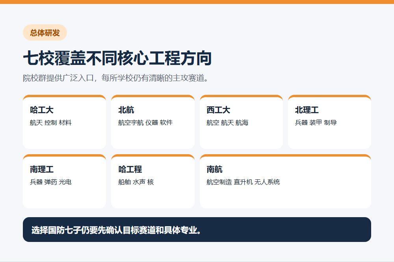Click 航空制造 直升机 无人系统 text
Viewport: 394px width, 262px height.
click(243, 182)
